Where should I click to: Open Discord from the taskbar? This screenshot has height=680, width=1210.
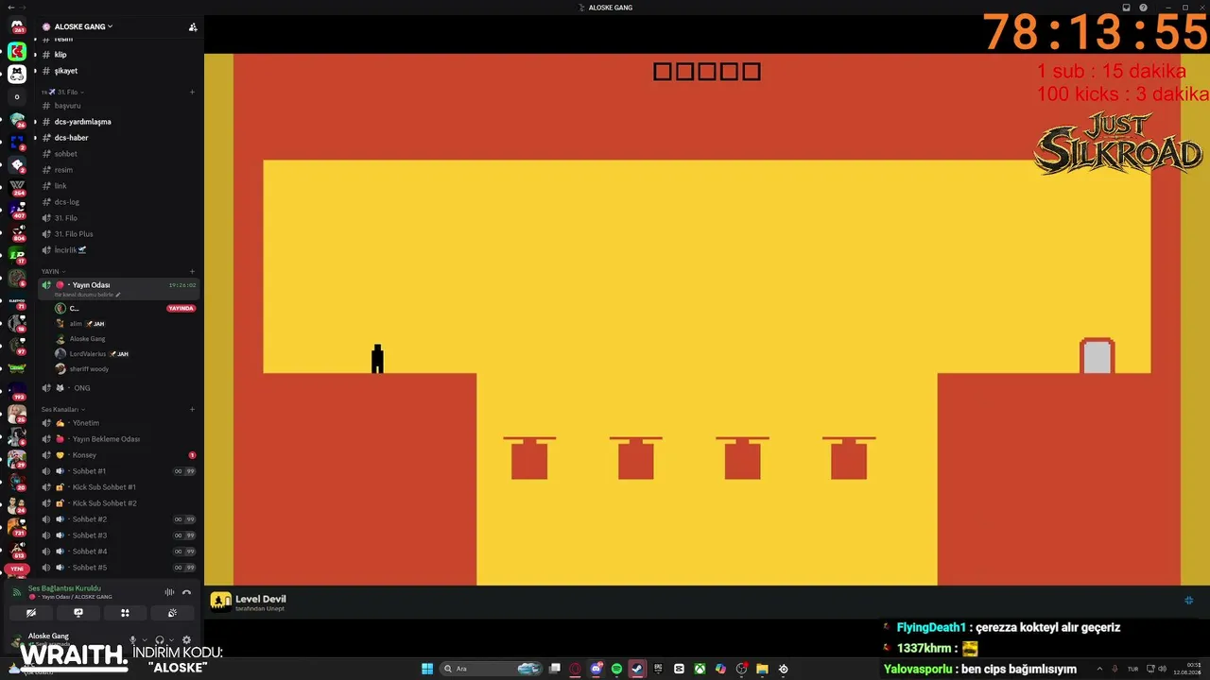[596, 669]
